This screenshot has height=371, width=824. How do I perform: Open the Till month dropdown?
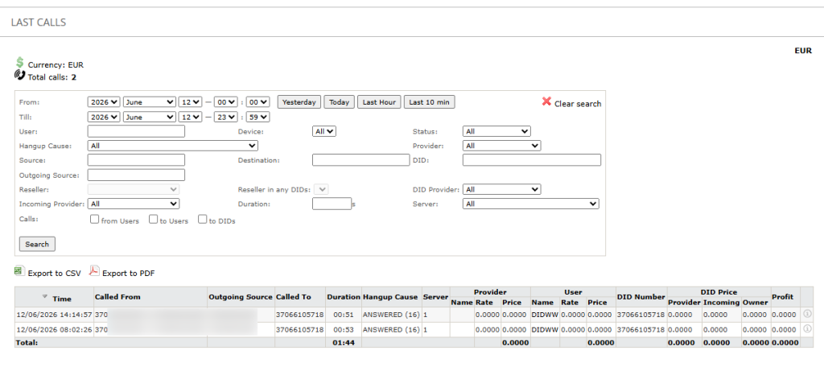click(x=150, y=117)
